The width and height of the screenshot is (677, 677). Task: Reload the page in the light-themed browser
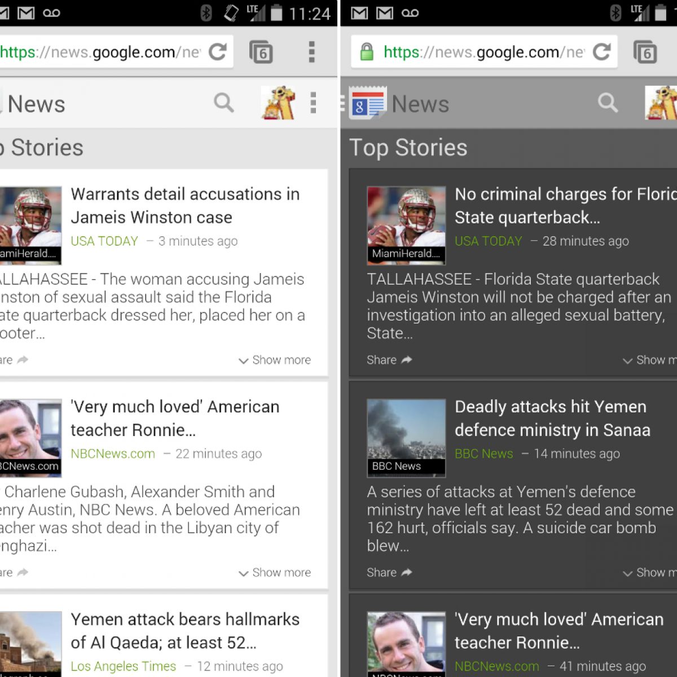click(x=217, y=52)
